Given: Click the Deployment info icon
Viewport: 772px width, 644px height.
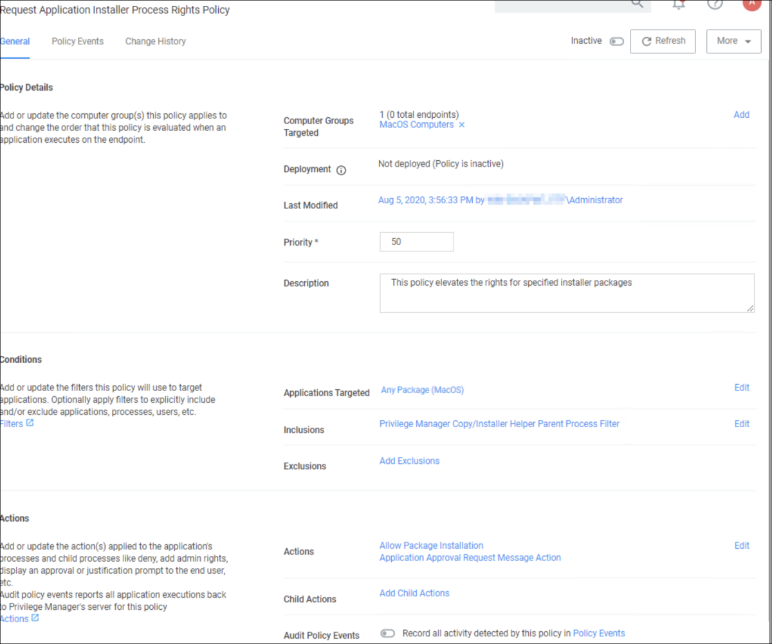Looking at the screenshot, I should 342,170.
